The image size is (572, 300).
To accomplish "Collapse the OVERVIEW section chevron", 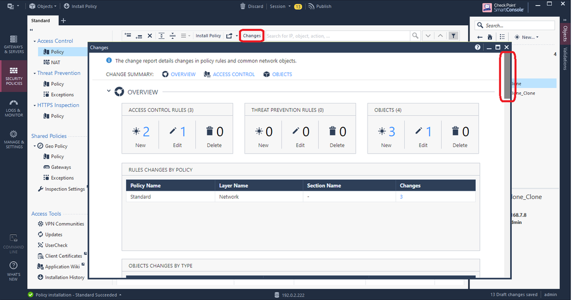I will click(x=108, y=91).
